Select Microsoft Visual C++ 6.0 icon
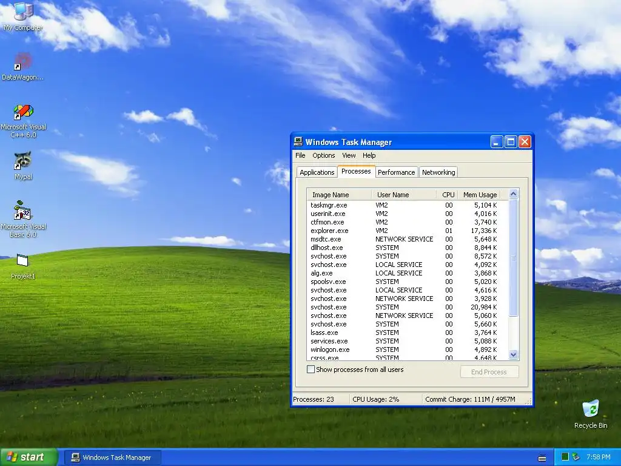Screen dimensions: 621x466 24,121
